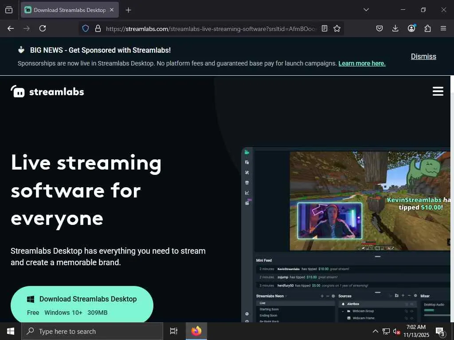Focus the streamlabs.com address bar
454x340 pixels.
pyautogui.click(x=211, y=29)
